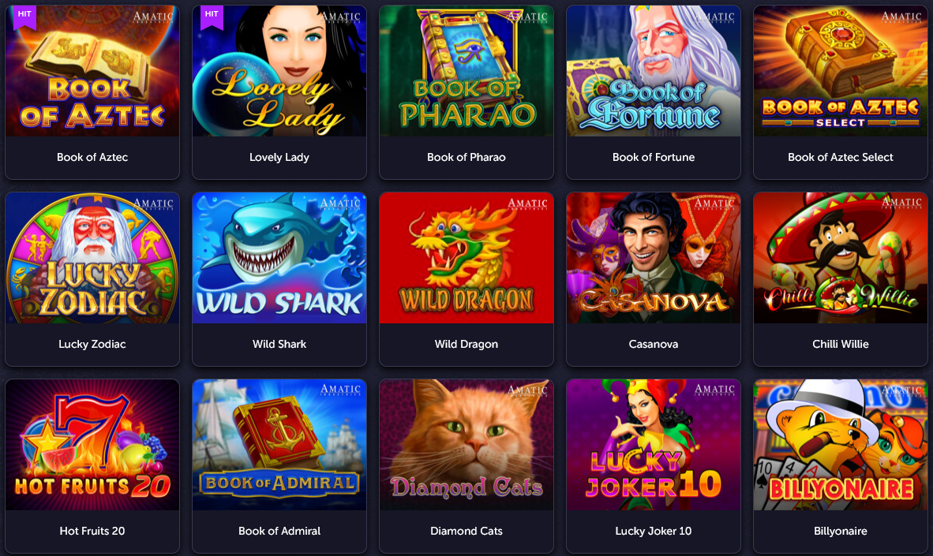Click Amatic logo on Wild Dragon tile
933x556 pixels.
coord(527,204)
